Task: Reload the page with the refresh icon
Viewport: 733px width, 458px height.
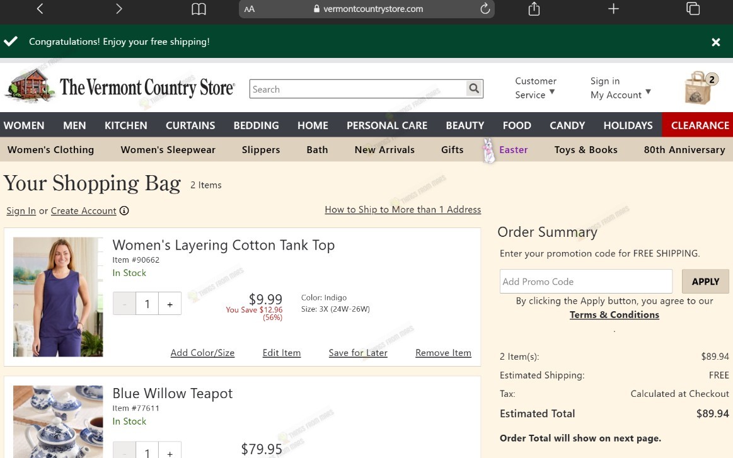Action: pyautogui.click(x=485, y=8)
